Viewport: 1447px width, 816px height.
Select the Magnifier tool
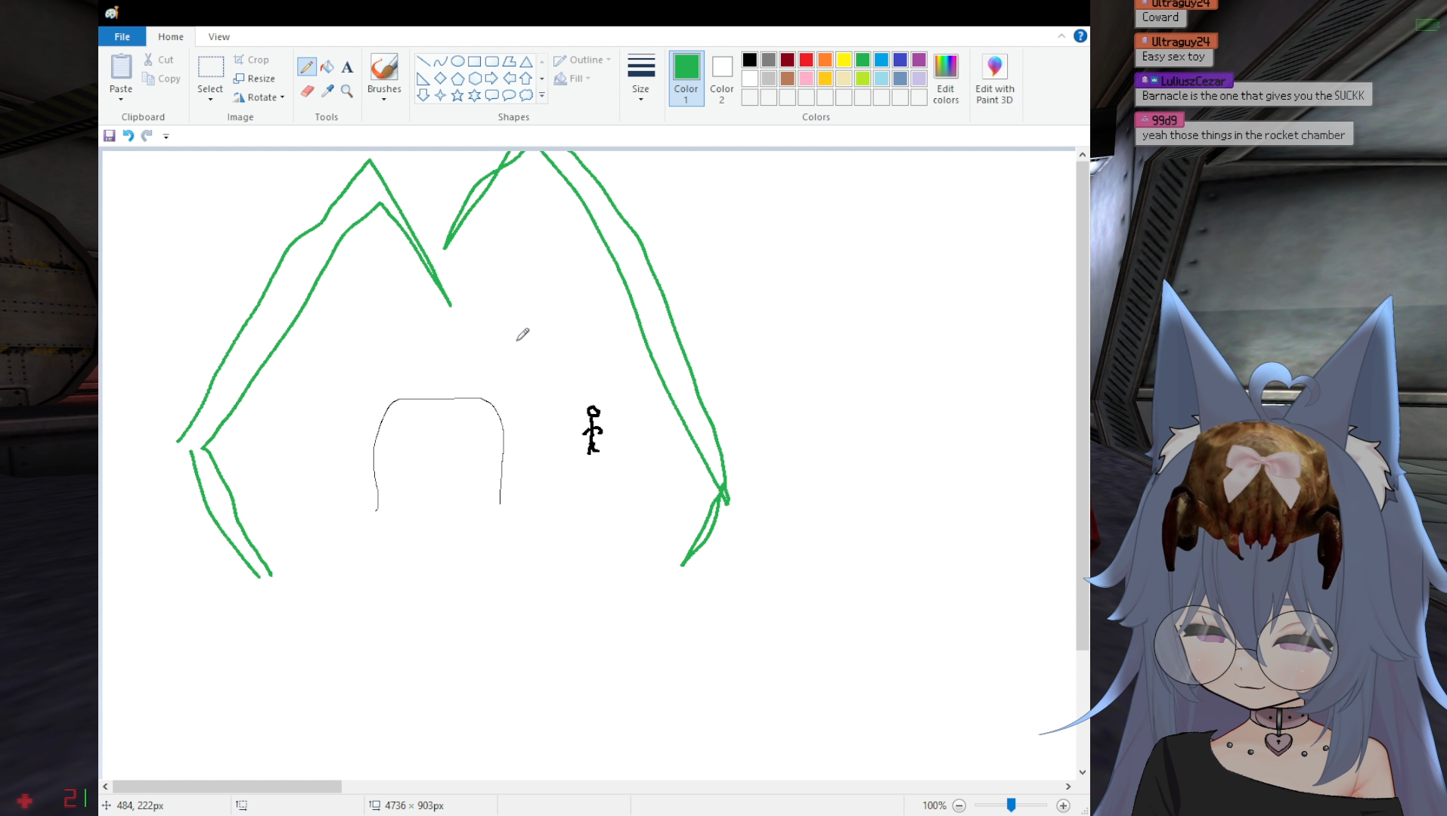pos(347,91)
